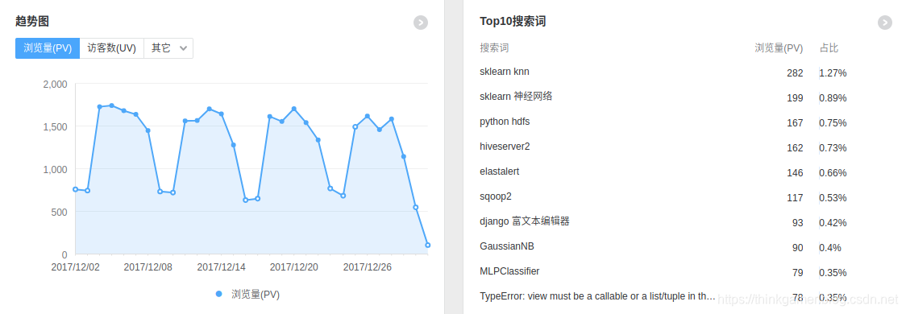The height and width of the screenshot is (314, 906).
Task: Click the 79 page view value
Action: [x=797, y=272]
